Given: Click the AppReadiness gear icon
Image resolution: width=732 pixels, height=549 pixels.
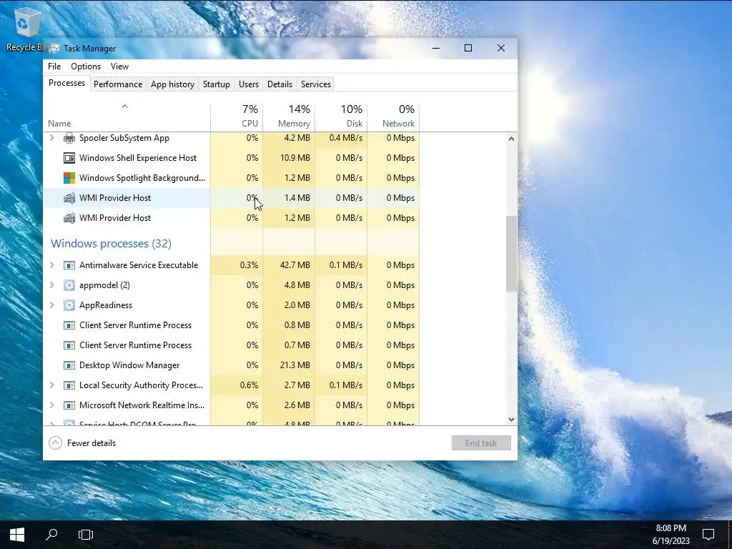Looking at the screenshot, I should click(69, 305).
